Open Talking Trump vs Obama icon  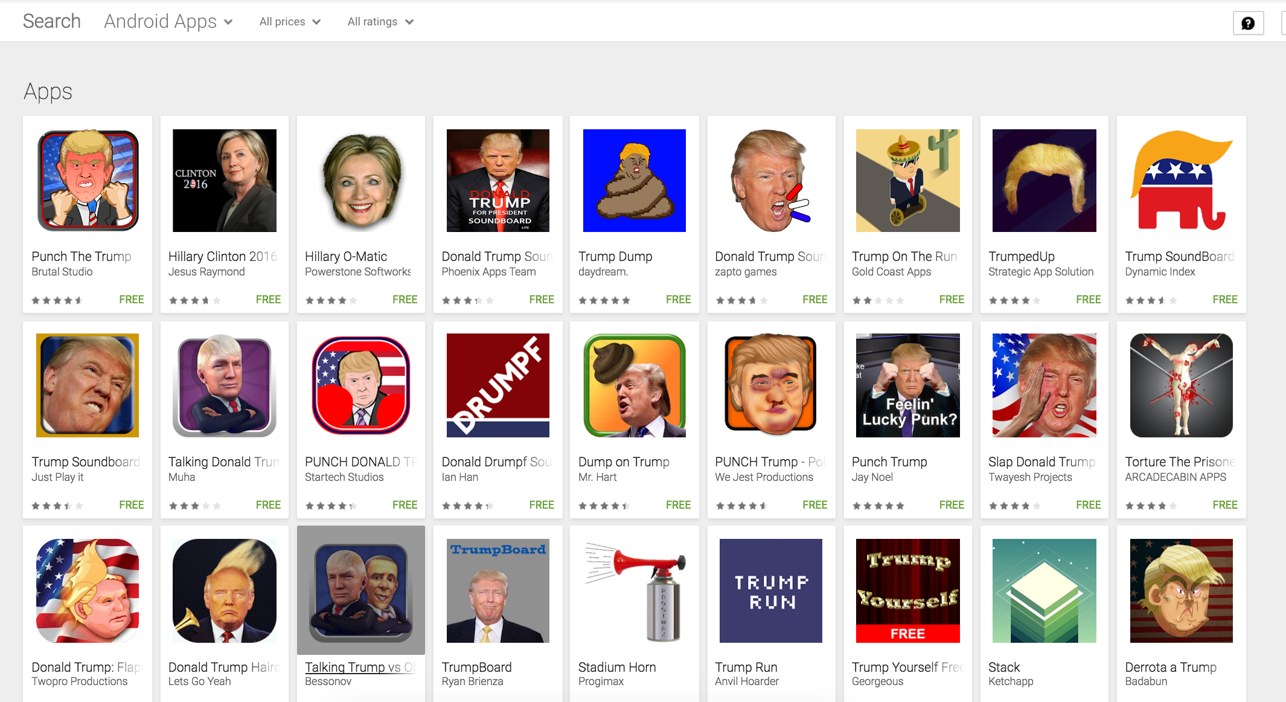click(361, 591)
